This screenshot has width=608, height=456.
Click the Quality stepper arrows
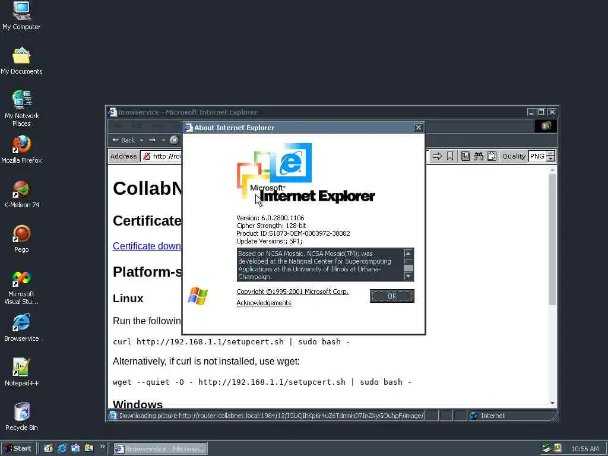pyautogui.click(x=550, y=156)
